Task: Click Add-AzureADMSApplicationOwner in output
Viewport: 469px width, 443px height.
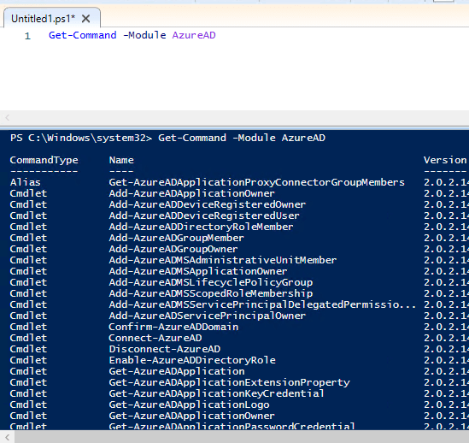Action: click(x=198, y=271)
